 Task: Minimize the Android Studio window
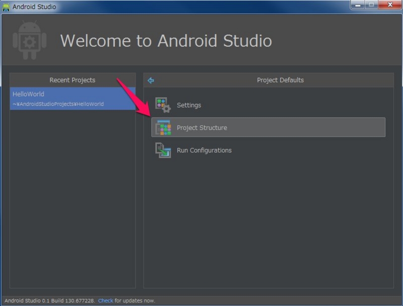click(358, 5)
